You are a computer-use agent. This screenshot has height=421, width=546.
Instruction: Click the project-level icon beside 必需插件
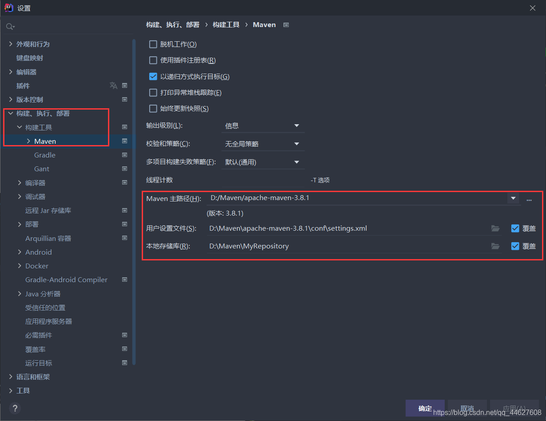click(125, 335)
